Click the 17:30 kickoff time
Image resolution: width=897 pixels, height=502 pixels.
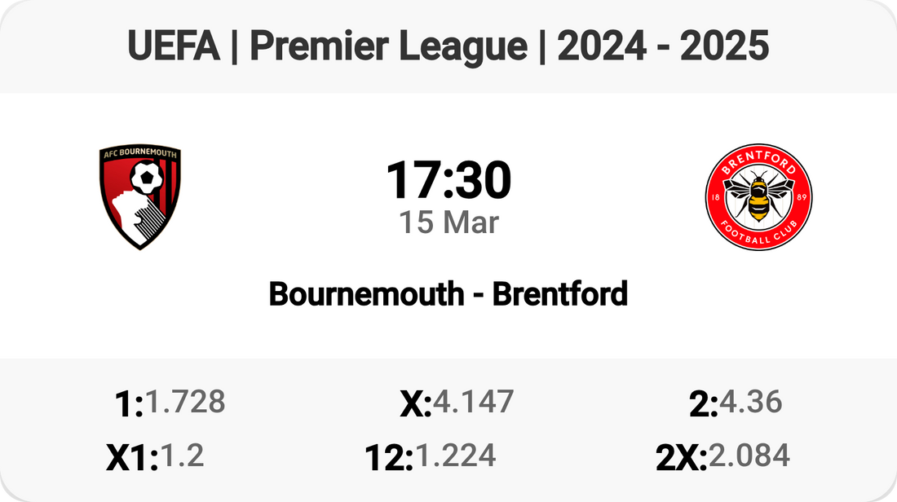click(x=448, y=180)
